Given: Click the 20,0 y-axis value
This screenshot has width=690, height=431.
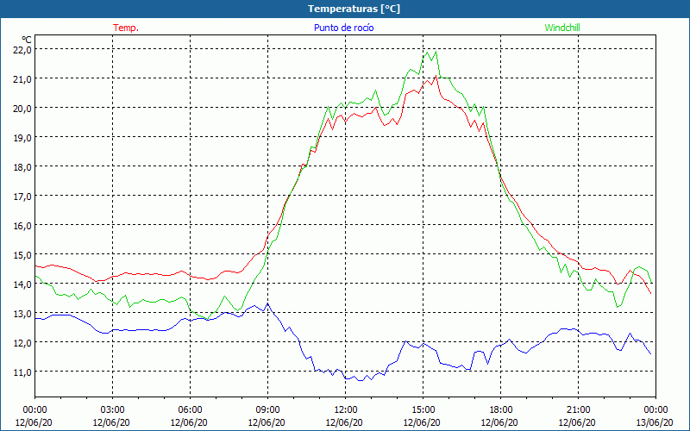Looking at the screenshot, I should [x=23, y=109].
